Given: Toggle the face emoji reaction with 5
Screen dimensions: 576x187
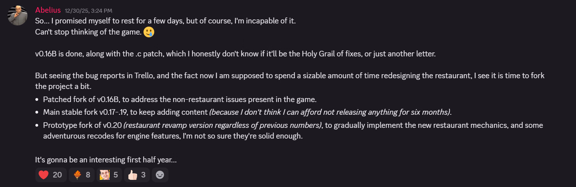Looking at the screenshot, I should 109,175.
